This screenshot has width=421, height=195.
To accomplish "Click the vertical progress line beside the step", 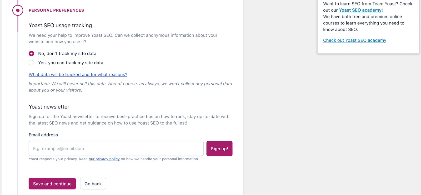I will [18, 105].
